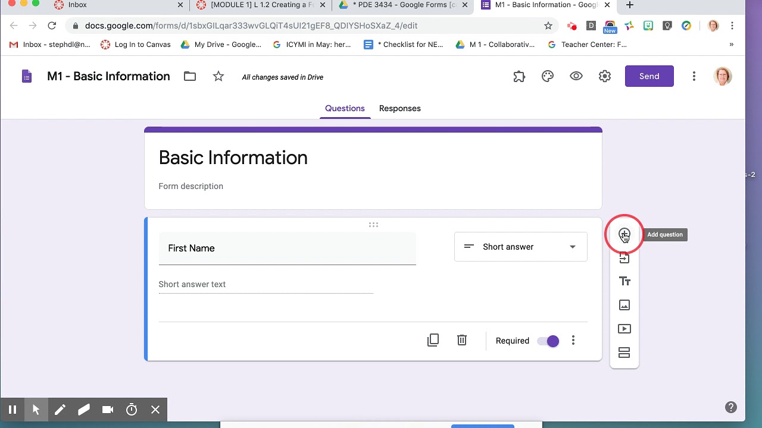Click the Basic Information form title
The image size is (762, 428).
[233, 158]
